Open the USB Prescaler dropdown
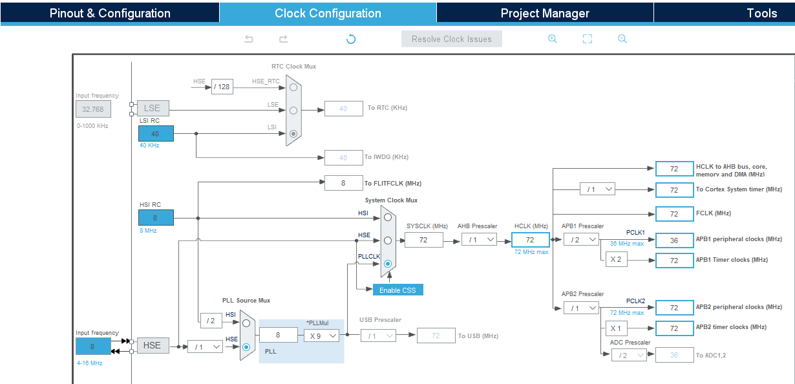 377,336
